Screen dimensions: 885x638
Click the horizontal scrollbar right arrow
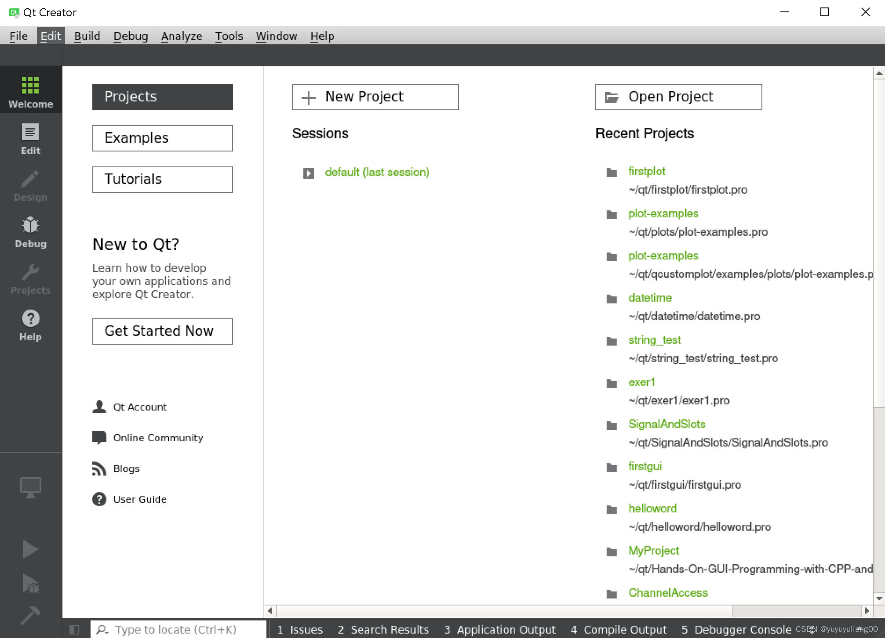[867, 611]
